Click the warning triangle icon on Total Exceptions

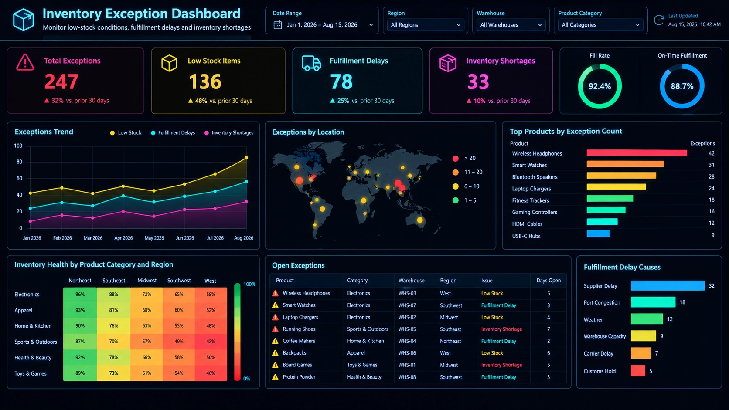tap(25, 62)
